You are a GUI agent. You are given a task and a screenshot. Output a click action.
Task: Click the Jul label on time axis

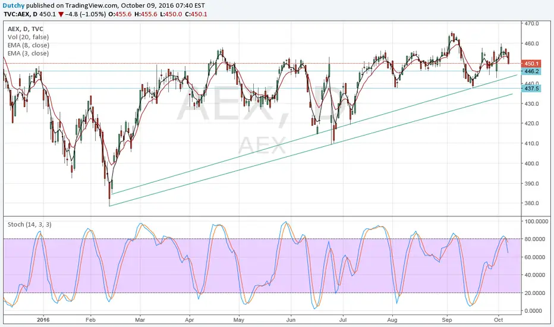pos(343,320)
